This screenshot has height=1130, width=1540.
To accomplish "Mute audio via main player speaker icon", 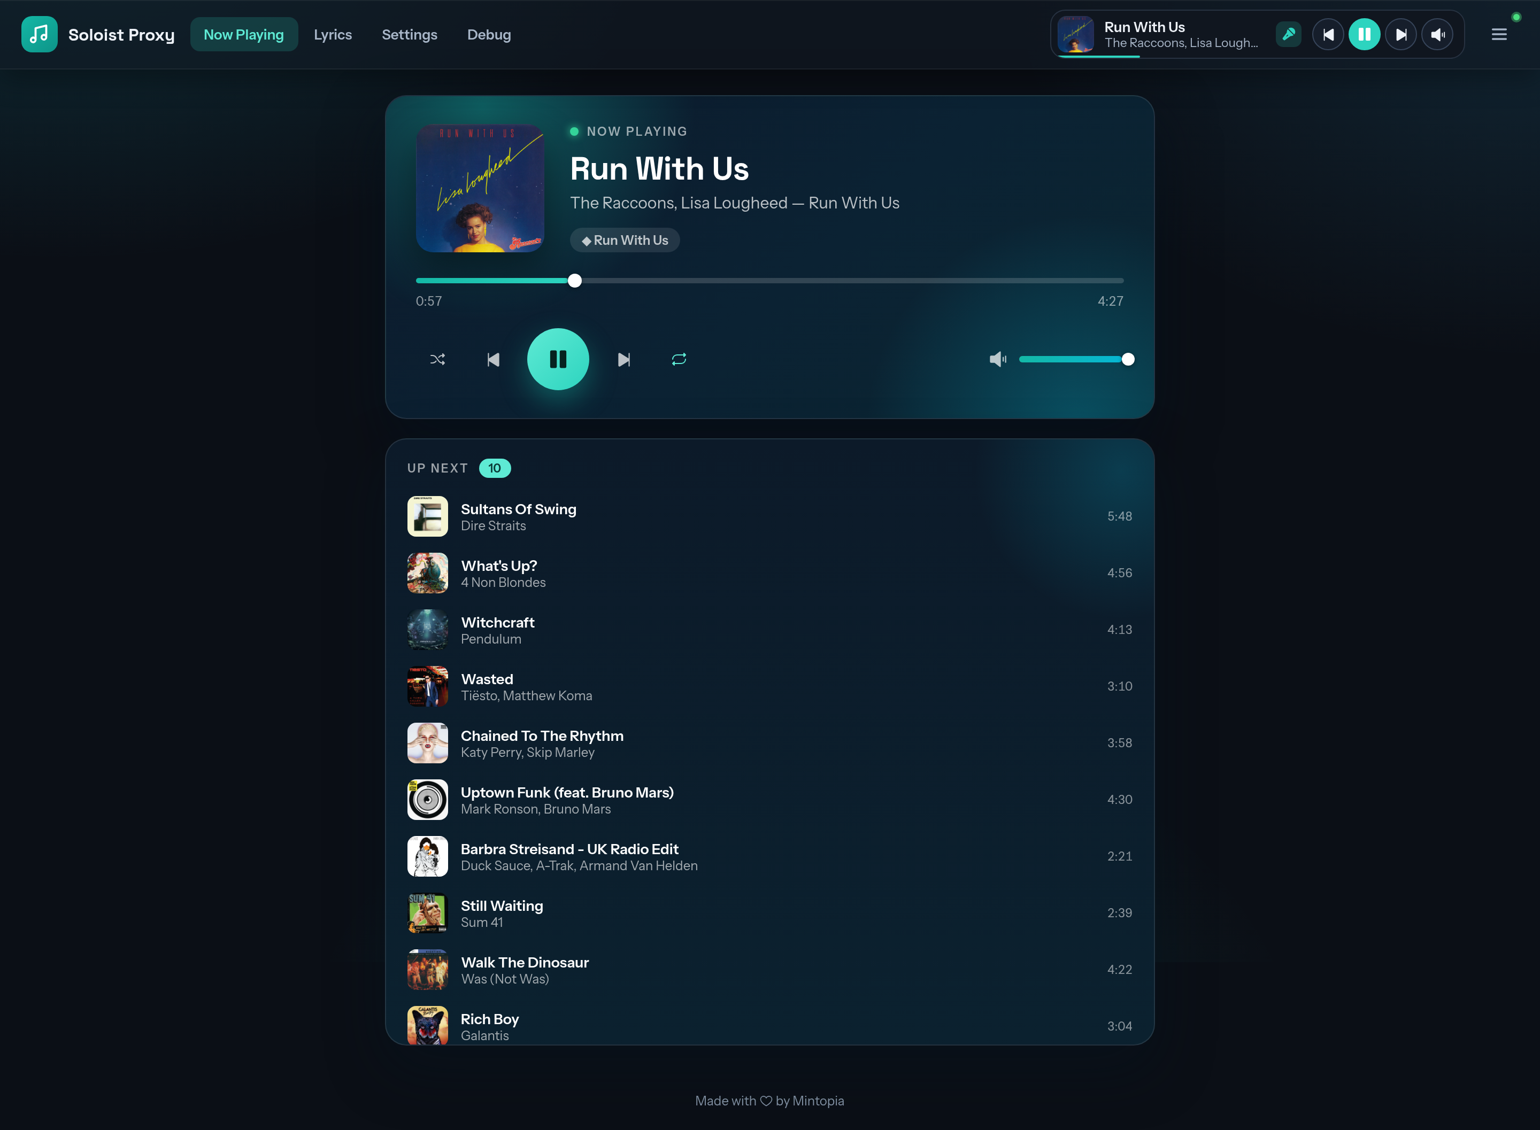I will [998, 359].
